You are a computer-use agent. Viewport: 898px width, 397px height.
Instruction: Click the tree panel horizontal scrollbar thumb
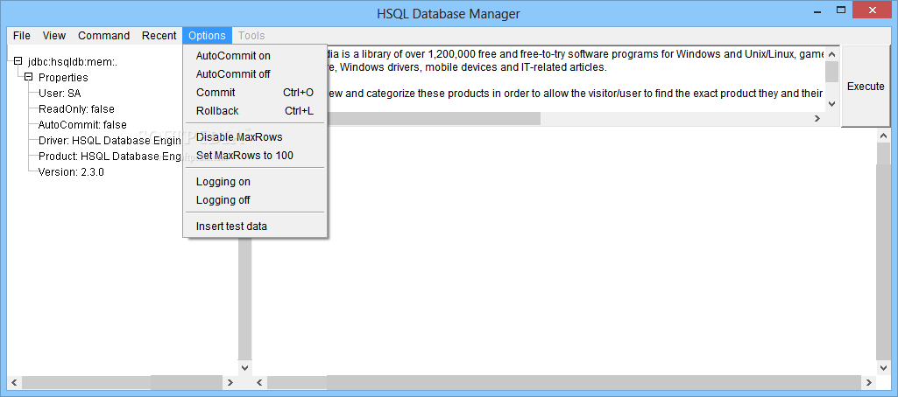(86, 382)
